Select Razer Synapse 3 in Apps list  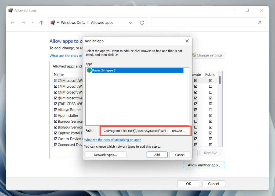coord(137,70)
